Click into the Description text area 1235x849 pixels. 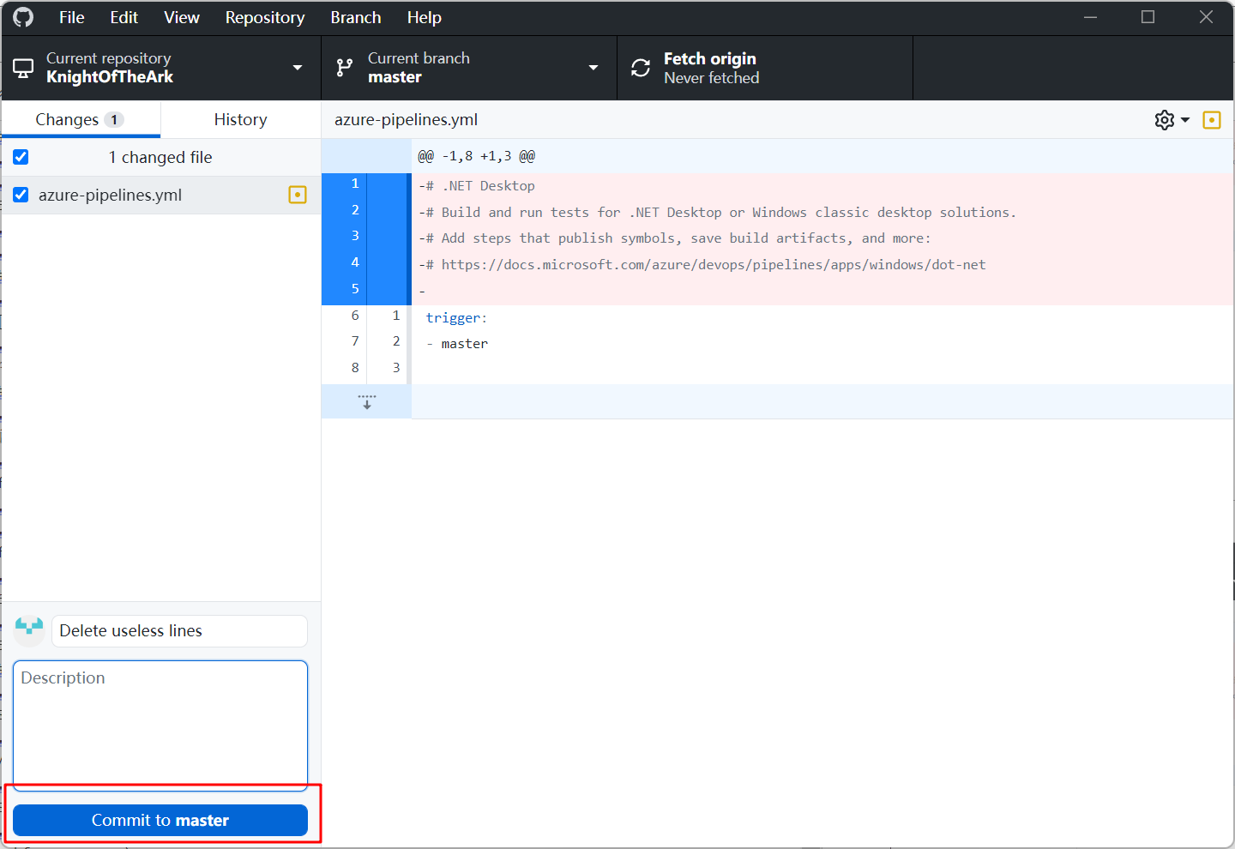(160, 725)
